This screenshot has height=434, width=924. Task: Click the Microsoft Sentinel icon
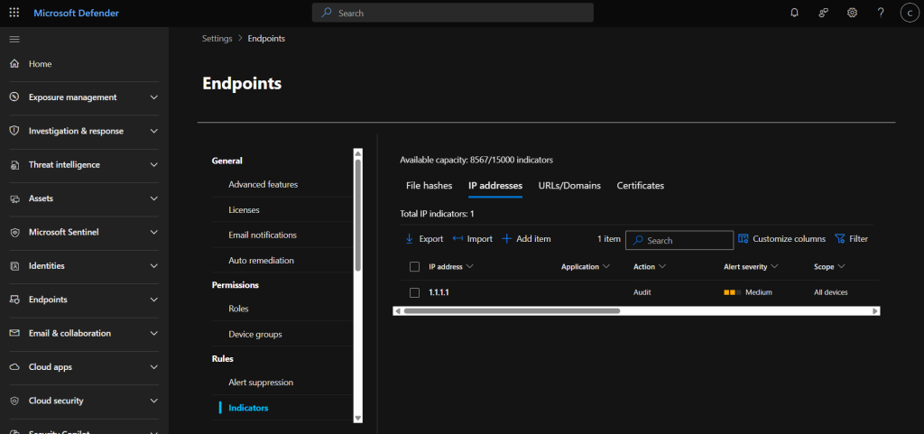coord(15,232)
